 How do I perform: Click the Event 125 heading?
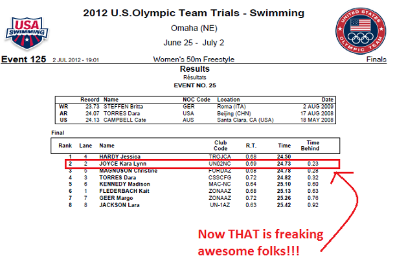click(24, 59)
